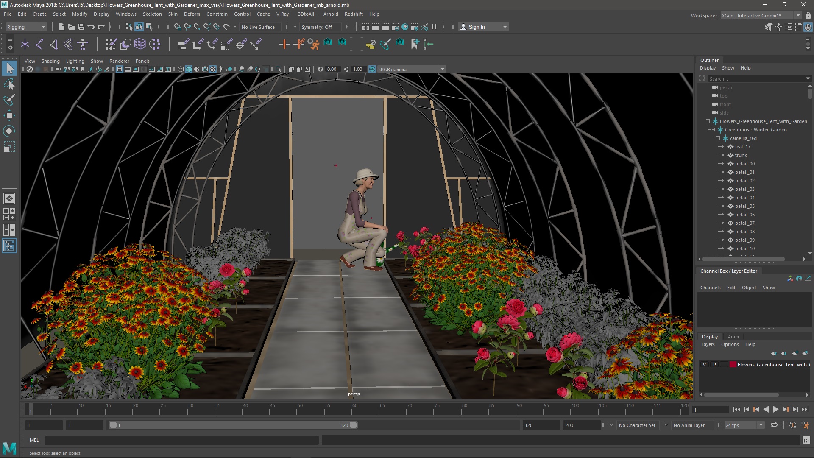814x458 pixels.
Task: Click the Redo arrow icon
Action: (101, 27)
